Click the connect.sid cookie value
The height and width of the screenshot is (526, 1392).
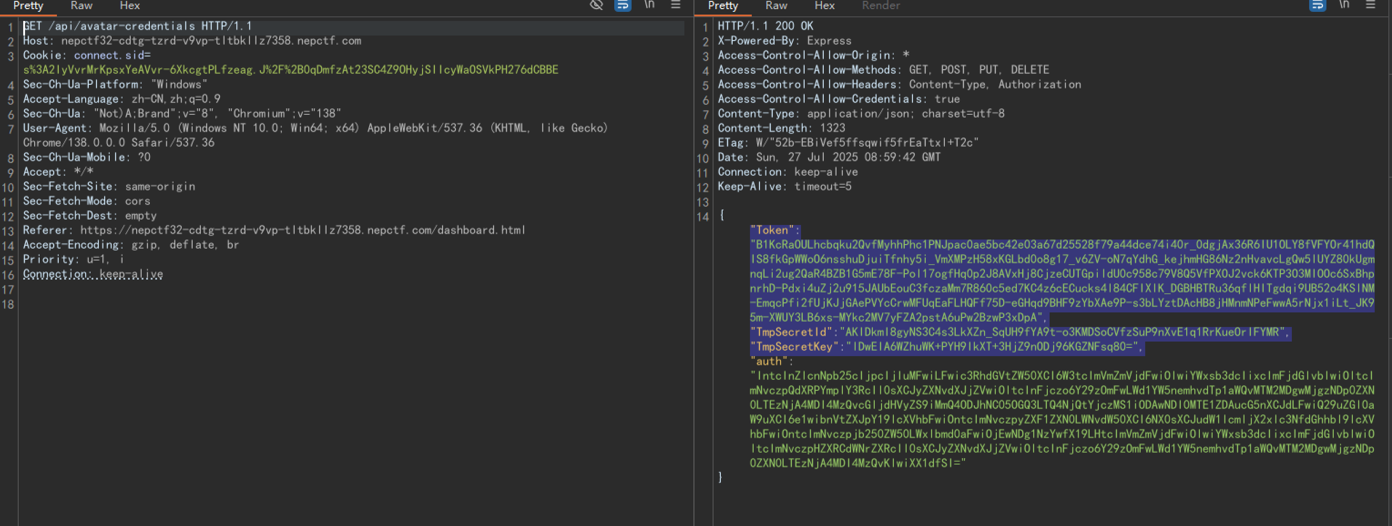290,70
